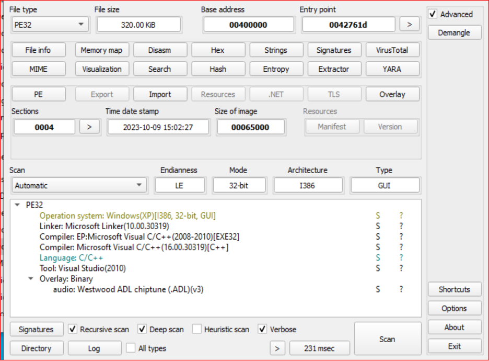Select the Compiler EP:Microsoft Visual C/C++ row

click(215, 236)
